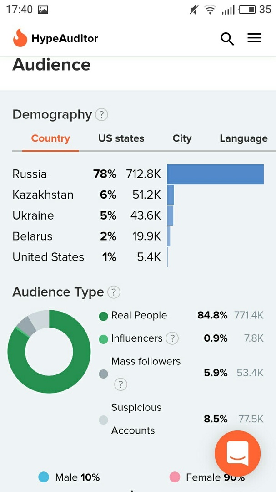Viewport: 276px width, 492px height.
Task: Click the Kazakhstan country row label
Action: coord(43,195)
